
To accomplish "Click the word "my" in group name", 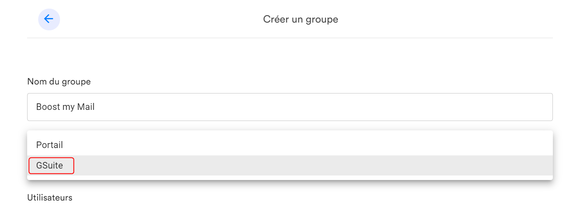I will point(68,107).
